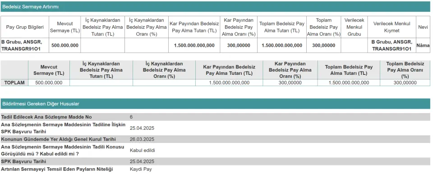Click the Genel Kurul Tarihi date 26.03.2025
The width and height of the screenshot is (433, 174).
(x=142, y=139)
